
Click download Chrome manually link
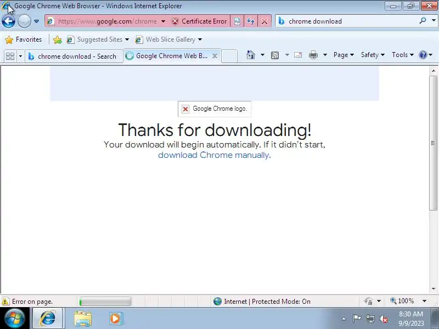(215, 155)
